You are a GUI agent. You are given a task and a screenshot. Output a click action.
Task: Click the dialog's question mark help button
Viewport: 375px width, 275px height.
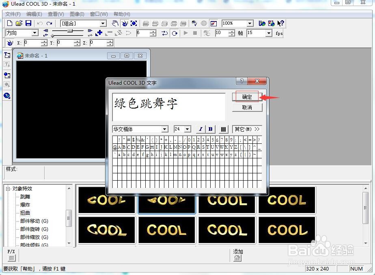tap(242, 81)
